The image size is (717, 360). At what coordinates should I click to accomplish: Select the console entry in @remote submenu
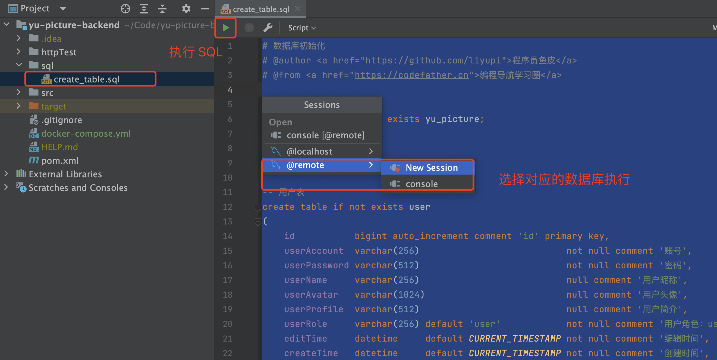[422, 184]
